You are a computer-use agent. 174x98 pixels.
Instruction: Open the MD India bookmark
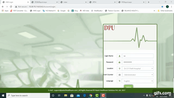[85, 11]
